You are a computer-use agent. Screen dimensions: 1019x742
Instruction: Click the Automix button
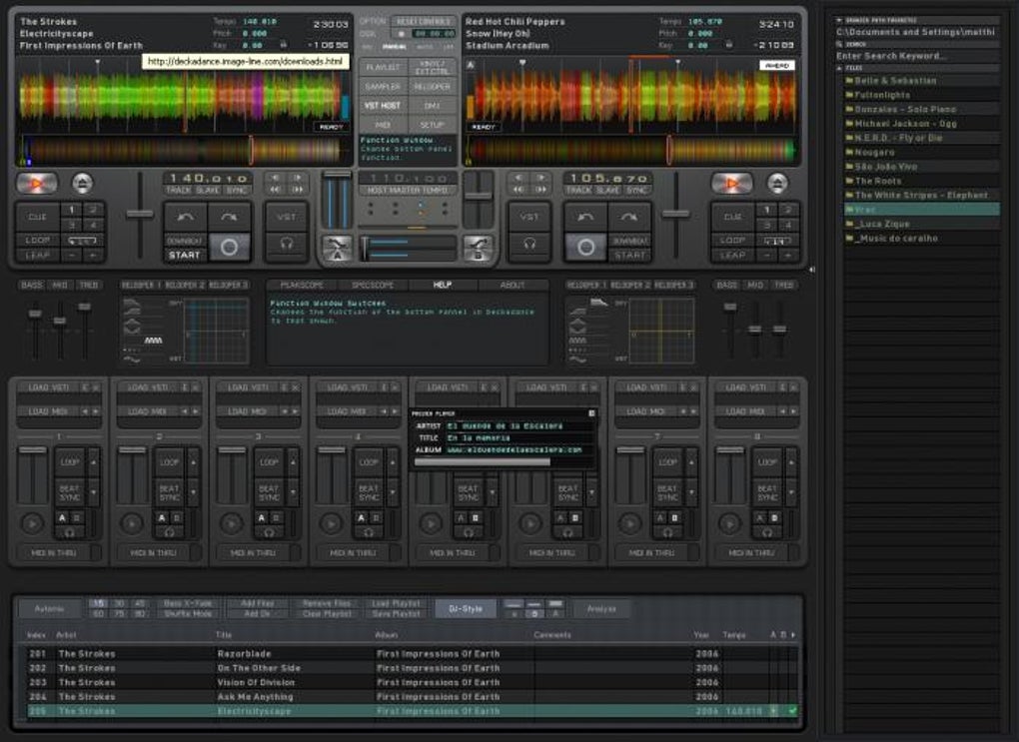[x=49, y=608]
